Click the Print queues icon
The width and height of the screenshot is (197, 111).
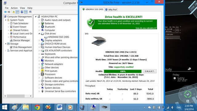[x=42, y=71]
